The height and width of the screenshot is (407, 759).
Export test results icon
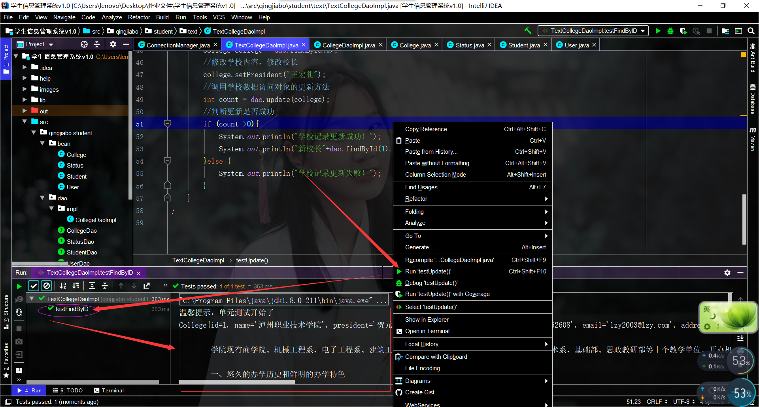tap(147, 286)
